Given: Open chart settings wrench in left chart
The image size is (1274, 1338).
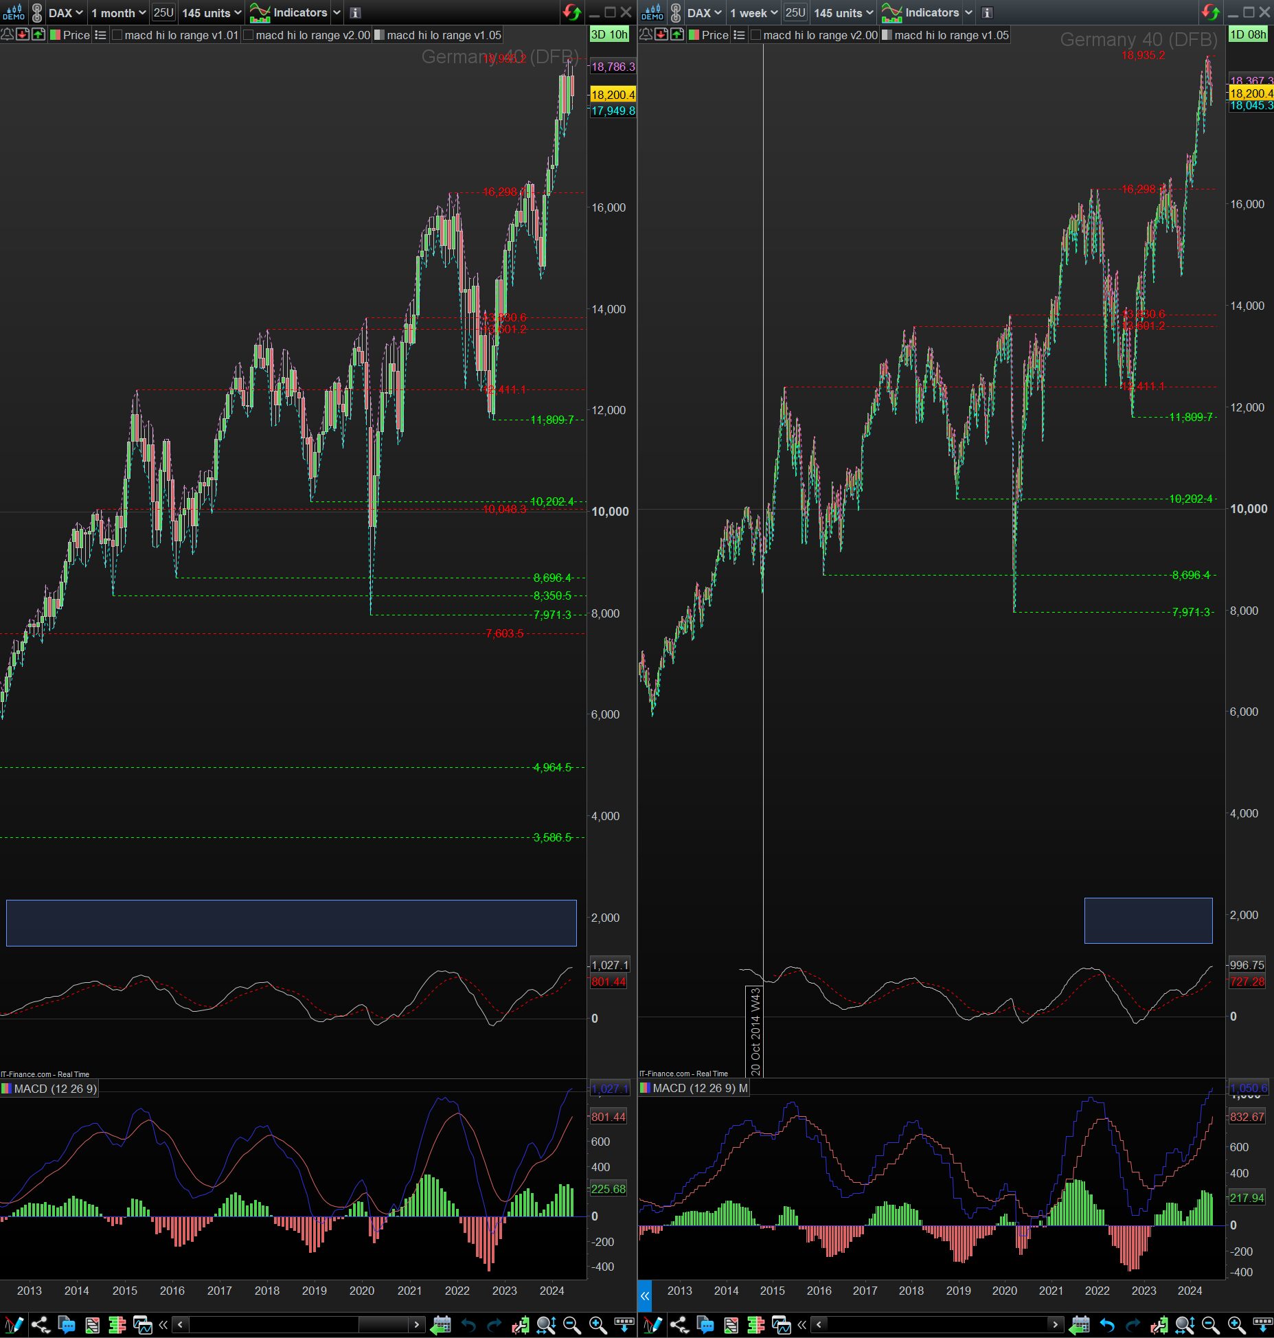Looking at the screenshot, I should [x=520, y=1324].
